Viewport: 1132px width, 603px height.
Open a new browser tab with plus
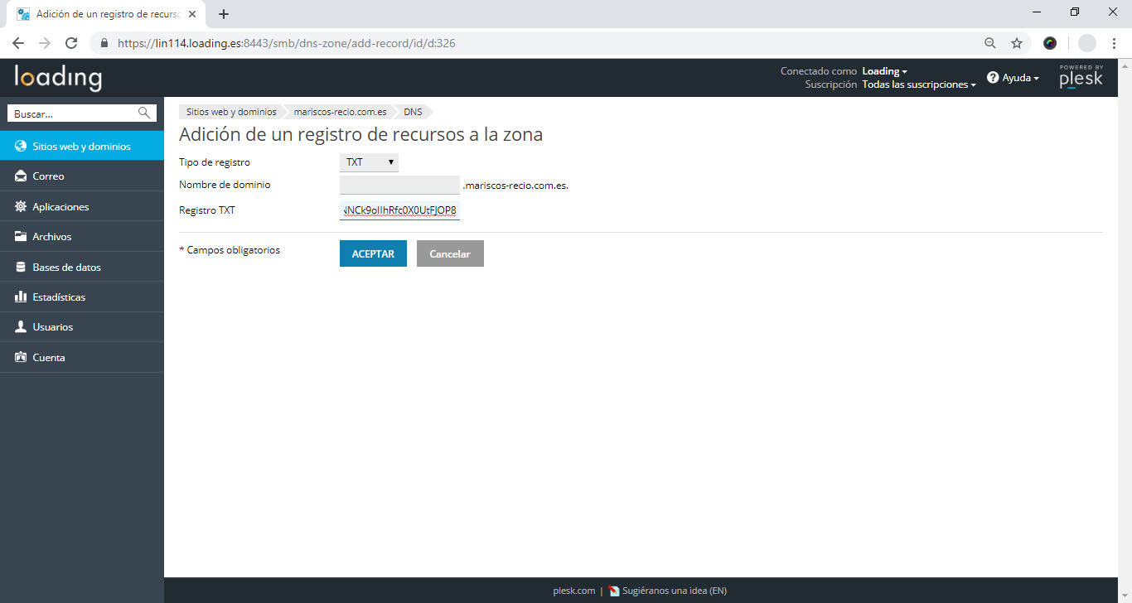pyautogui.click(x=224, y=14)
